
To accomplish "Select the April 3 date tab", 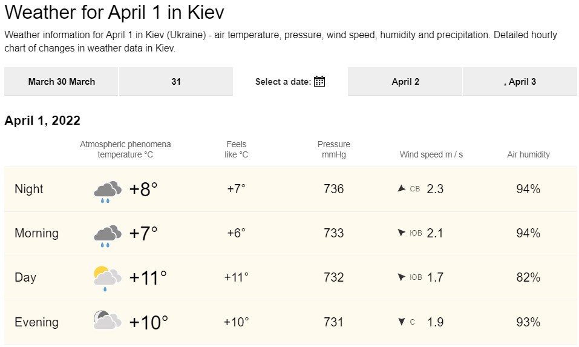I will [x=520, y=82].
